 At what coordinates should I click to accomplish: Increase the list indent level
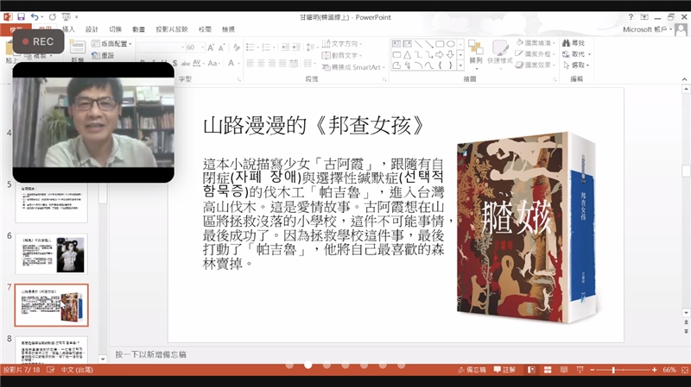click(x=295, y=47)
